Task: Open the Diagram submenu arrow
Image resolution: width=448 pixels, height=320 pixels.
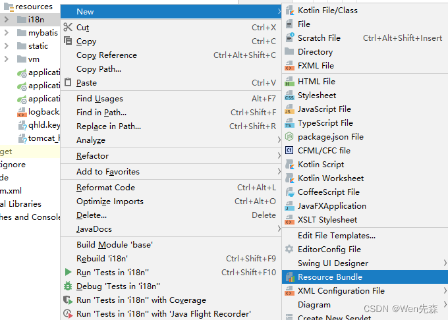Action: (445, 304)
